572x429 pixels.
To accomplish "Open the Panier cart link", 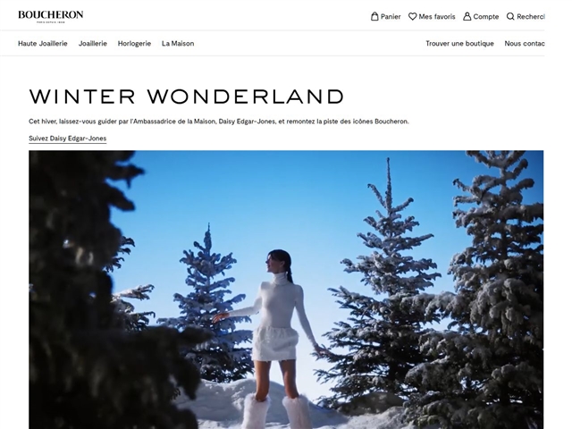I will (385, 16).
